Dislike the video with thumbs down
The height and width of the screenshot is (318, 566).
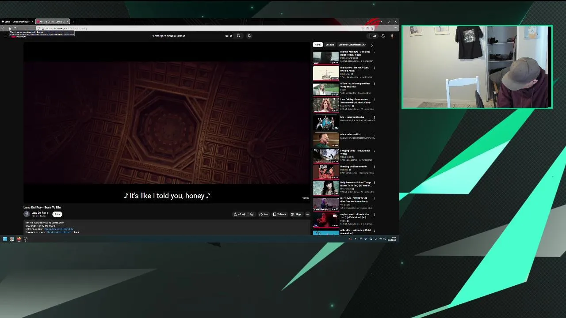(x=252, y=214)
